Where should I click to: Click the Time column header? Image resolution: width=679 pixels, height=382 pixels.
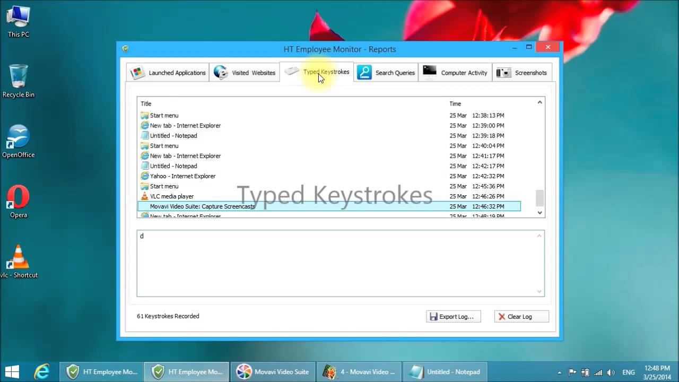455,103
